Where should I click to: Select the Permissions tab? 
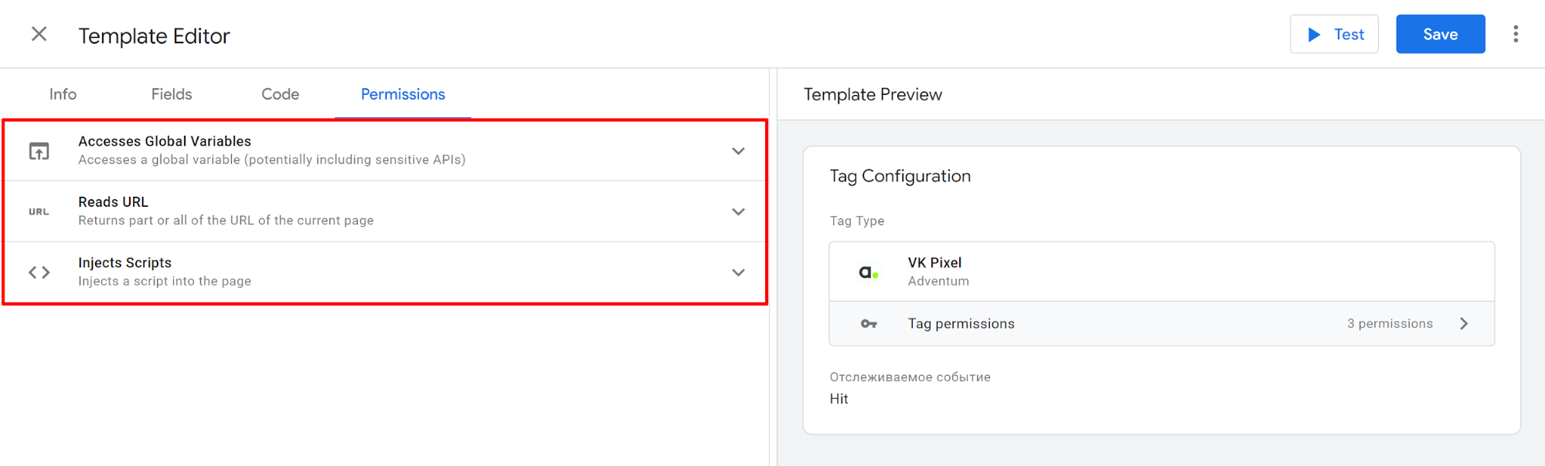(403, 94)
